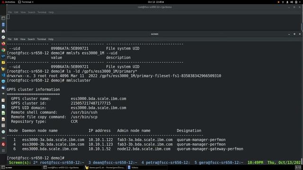
Task: Open the text editor notepad icon in dock
Action: click(3, 100)
